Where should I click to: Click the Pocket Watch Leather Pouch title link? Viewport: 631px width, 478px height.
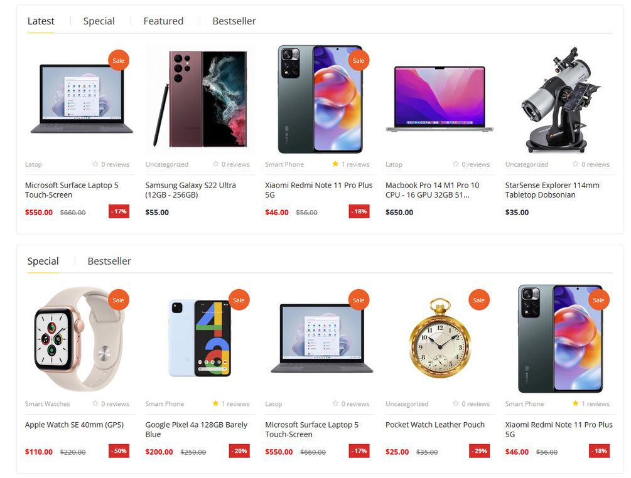[x=435, y=425]
